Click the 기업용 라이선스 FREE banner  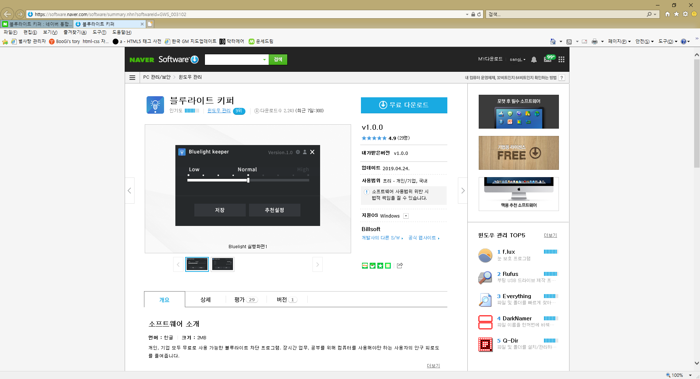(x=518, y=153)
